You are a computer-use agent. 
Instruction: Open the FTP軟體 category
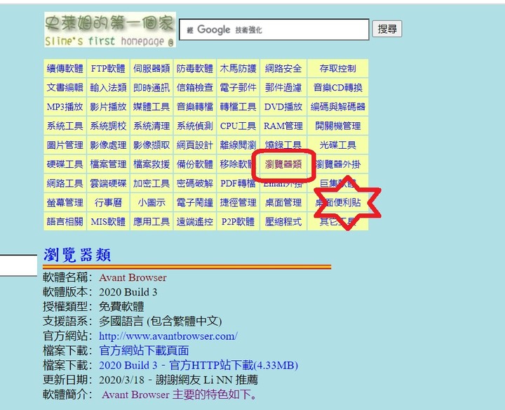pyautogui.click(x=108, y=68)
